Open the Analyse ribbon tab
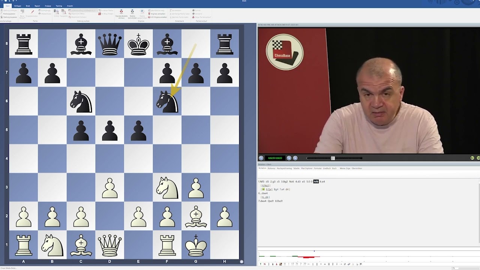Image resolution: width=480 pixels, height=270 pixels. pyautogui.click(x=48, y=6)
